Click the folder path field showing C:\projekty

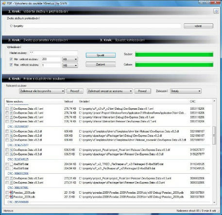[x=95, y=26]
